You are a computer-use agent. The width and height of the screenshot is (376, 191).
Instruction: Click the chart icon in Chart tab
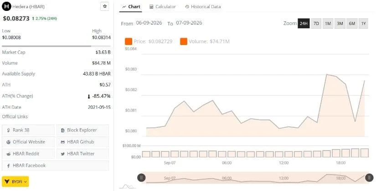[x=124, y=7]
